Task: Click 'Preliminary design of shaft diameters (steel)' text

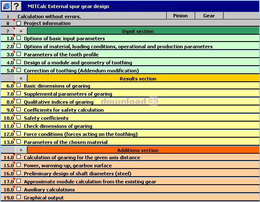Action: 78,174
